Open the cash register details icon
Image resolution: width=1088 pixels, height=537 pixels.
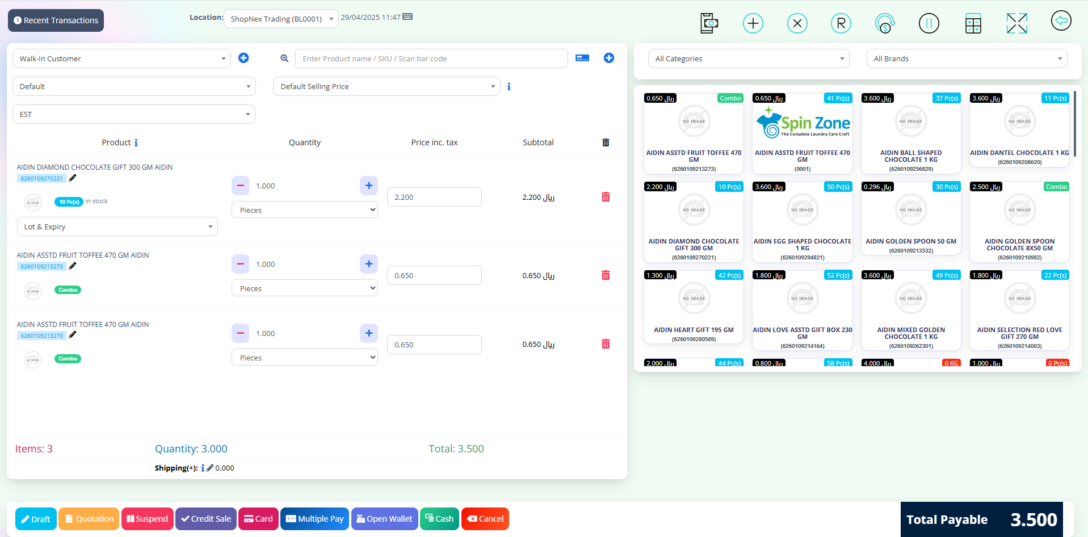pos(709,23)
